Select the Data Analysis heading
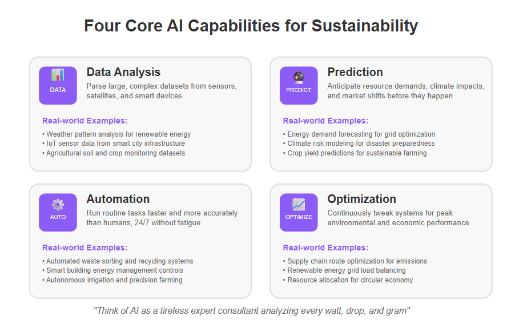This screenshot has width=515, height=327. [123, 72]
